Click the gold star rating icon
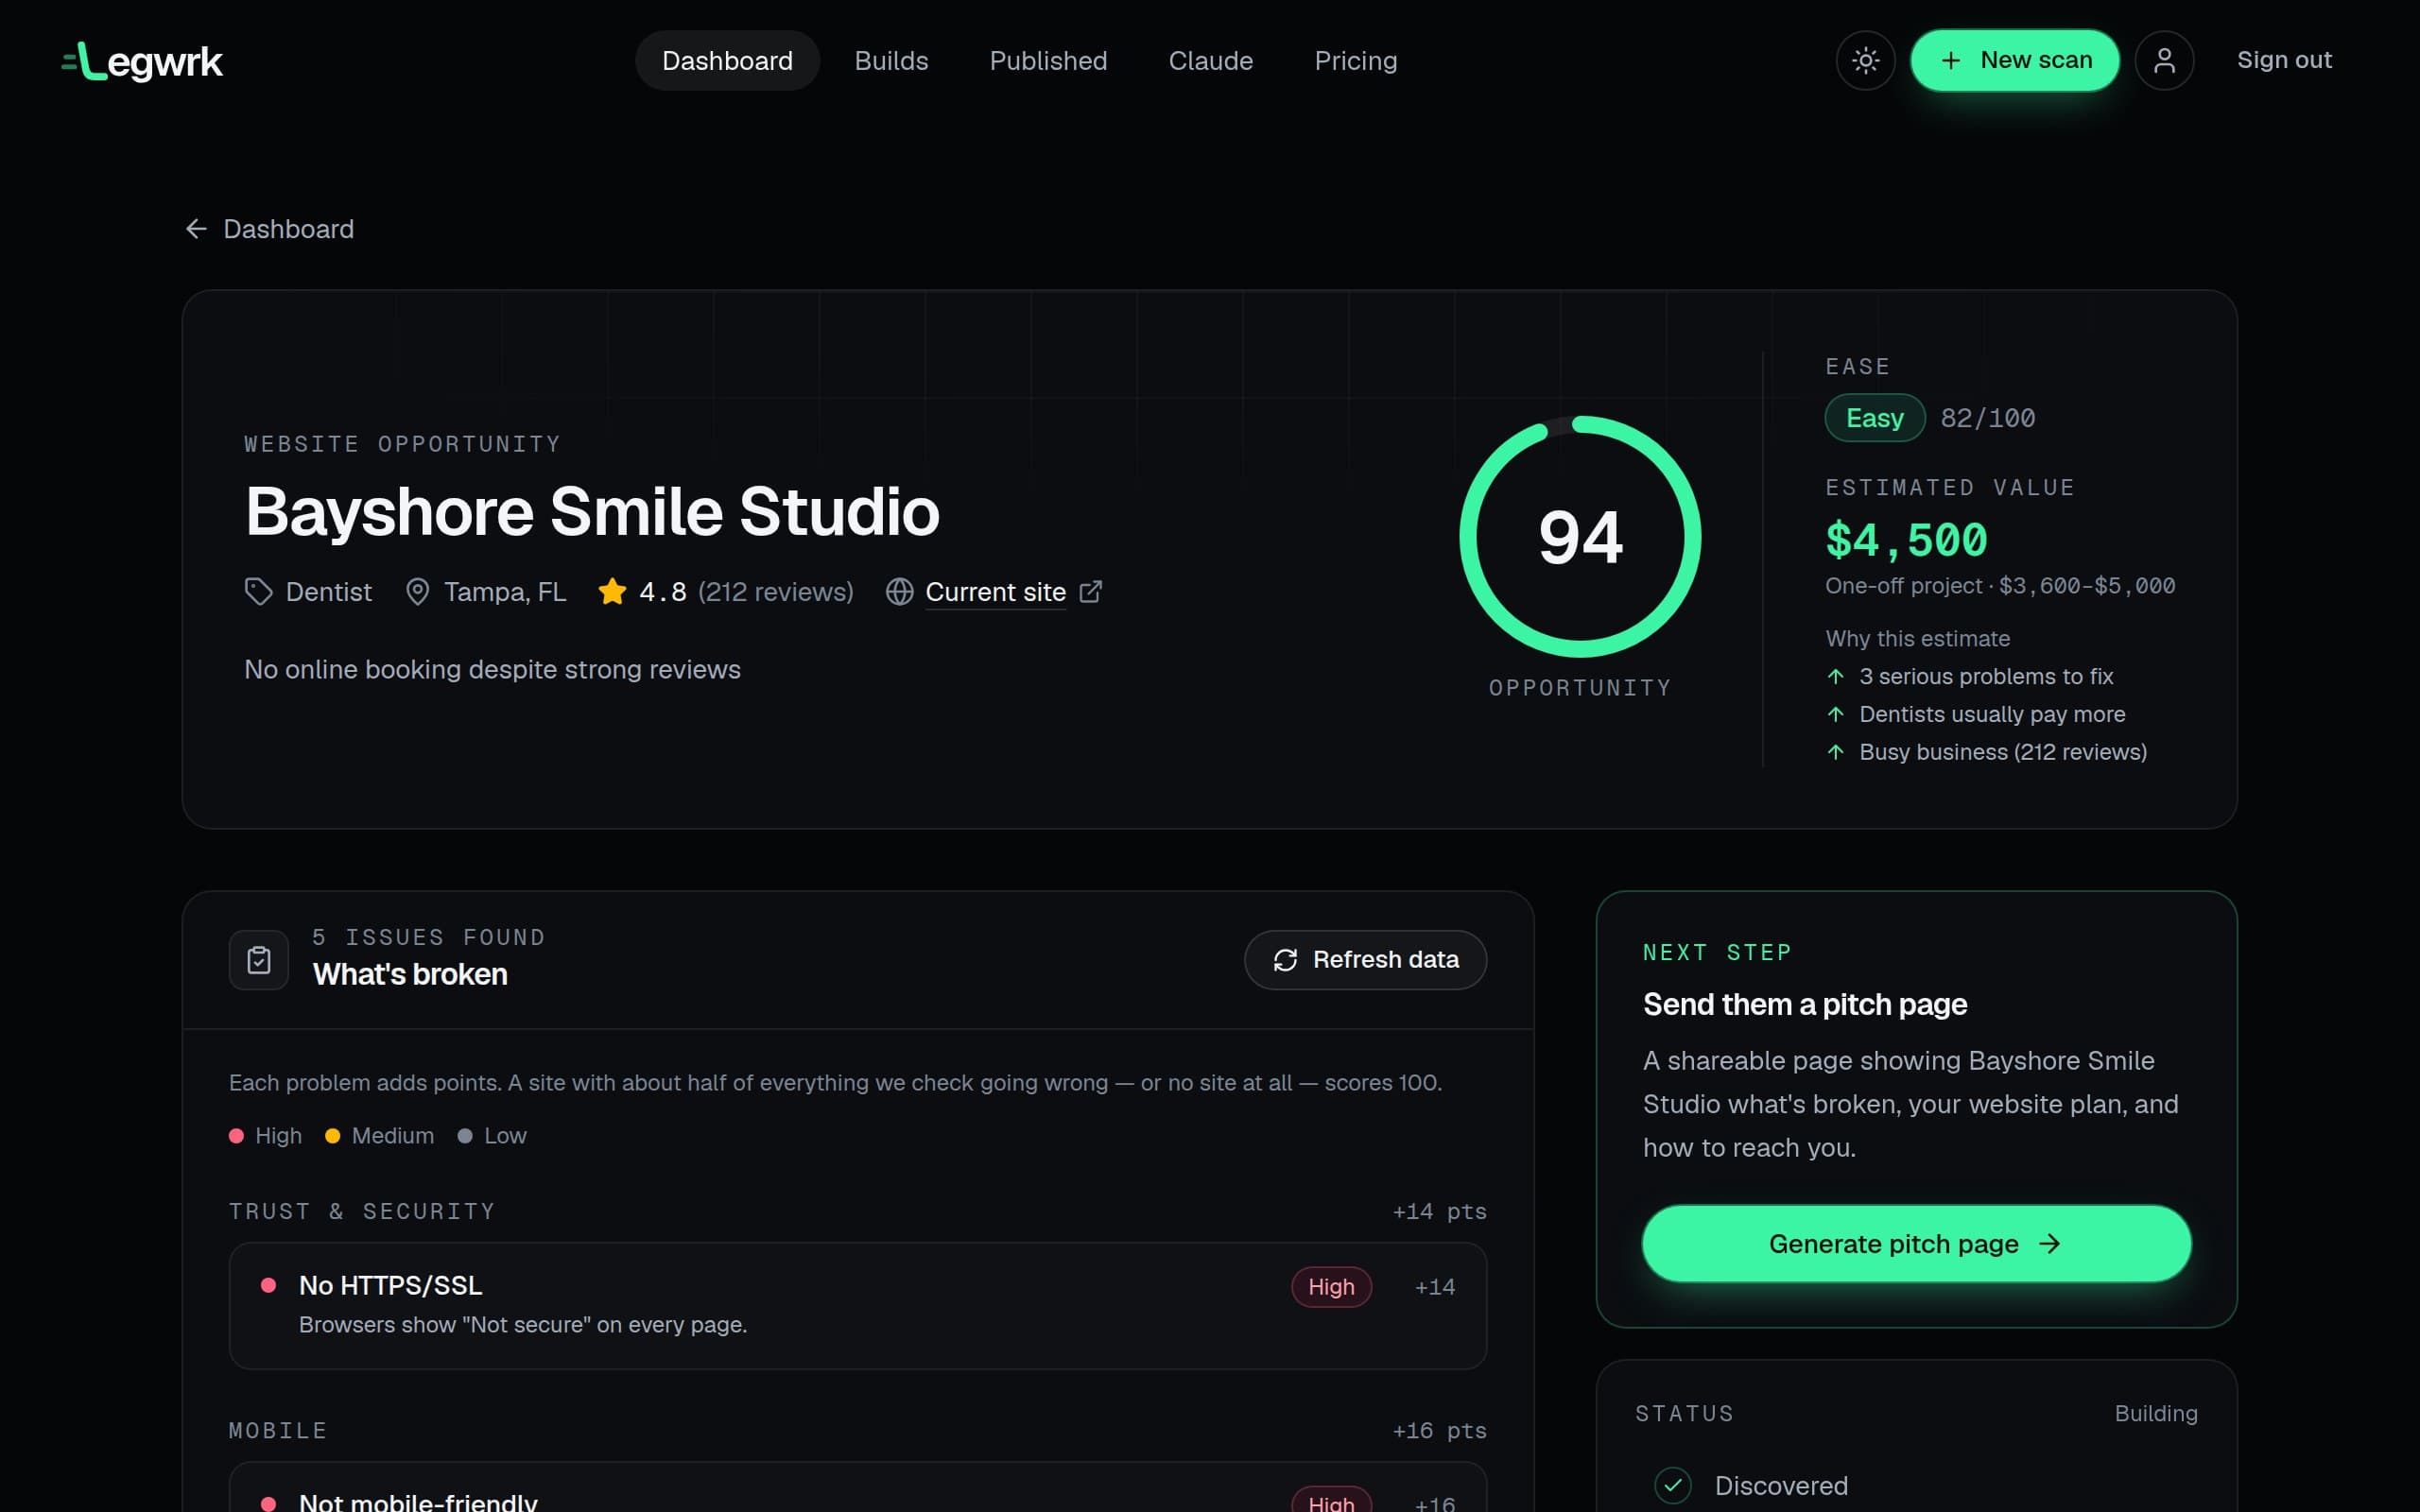 tap(612, 591)
